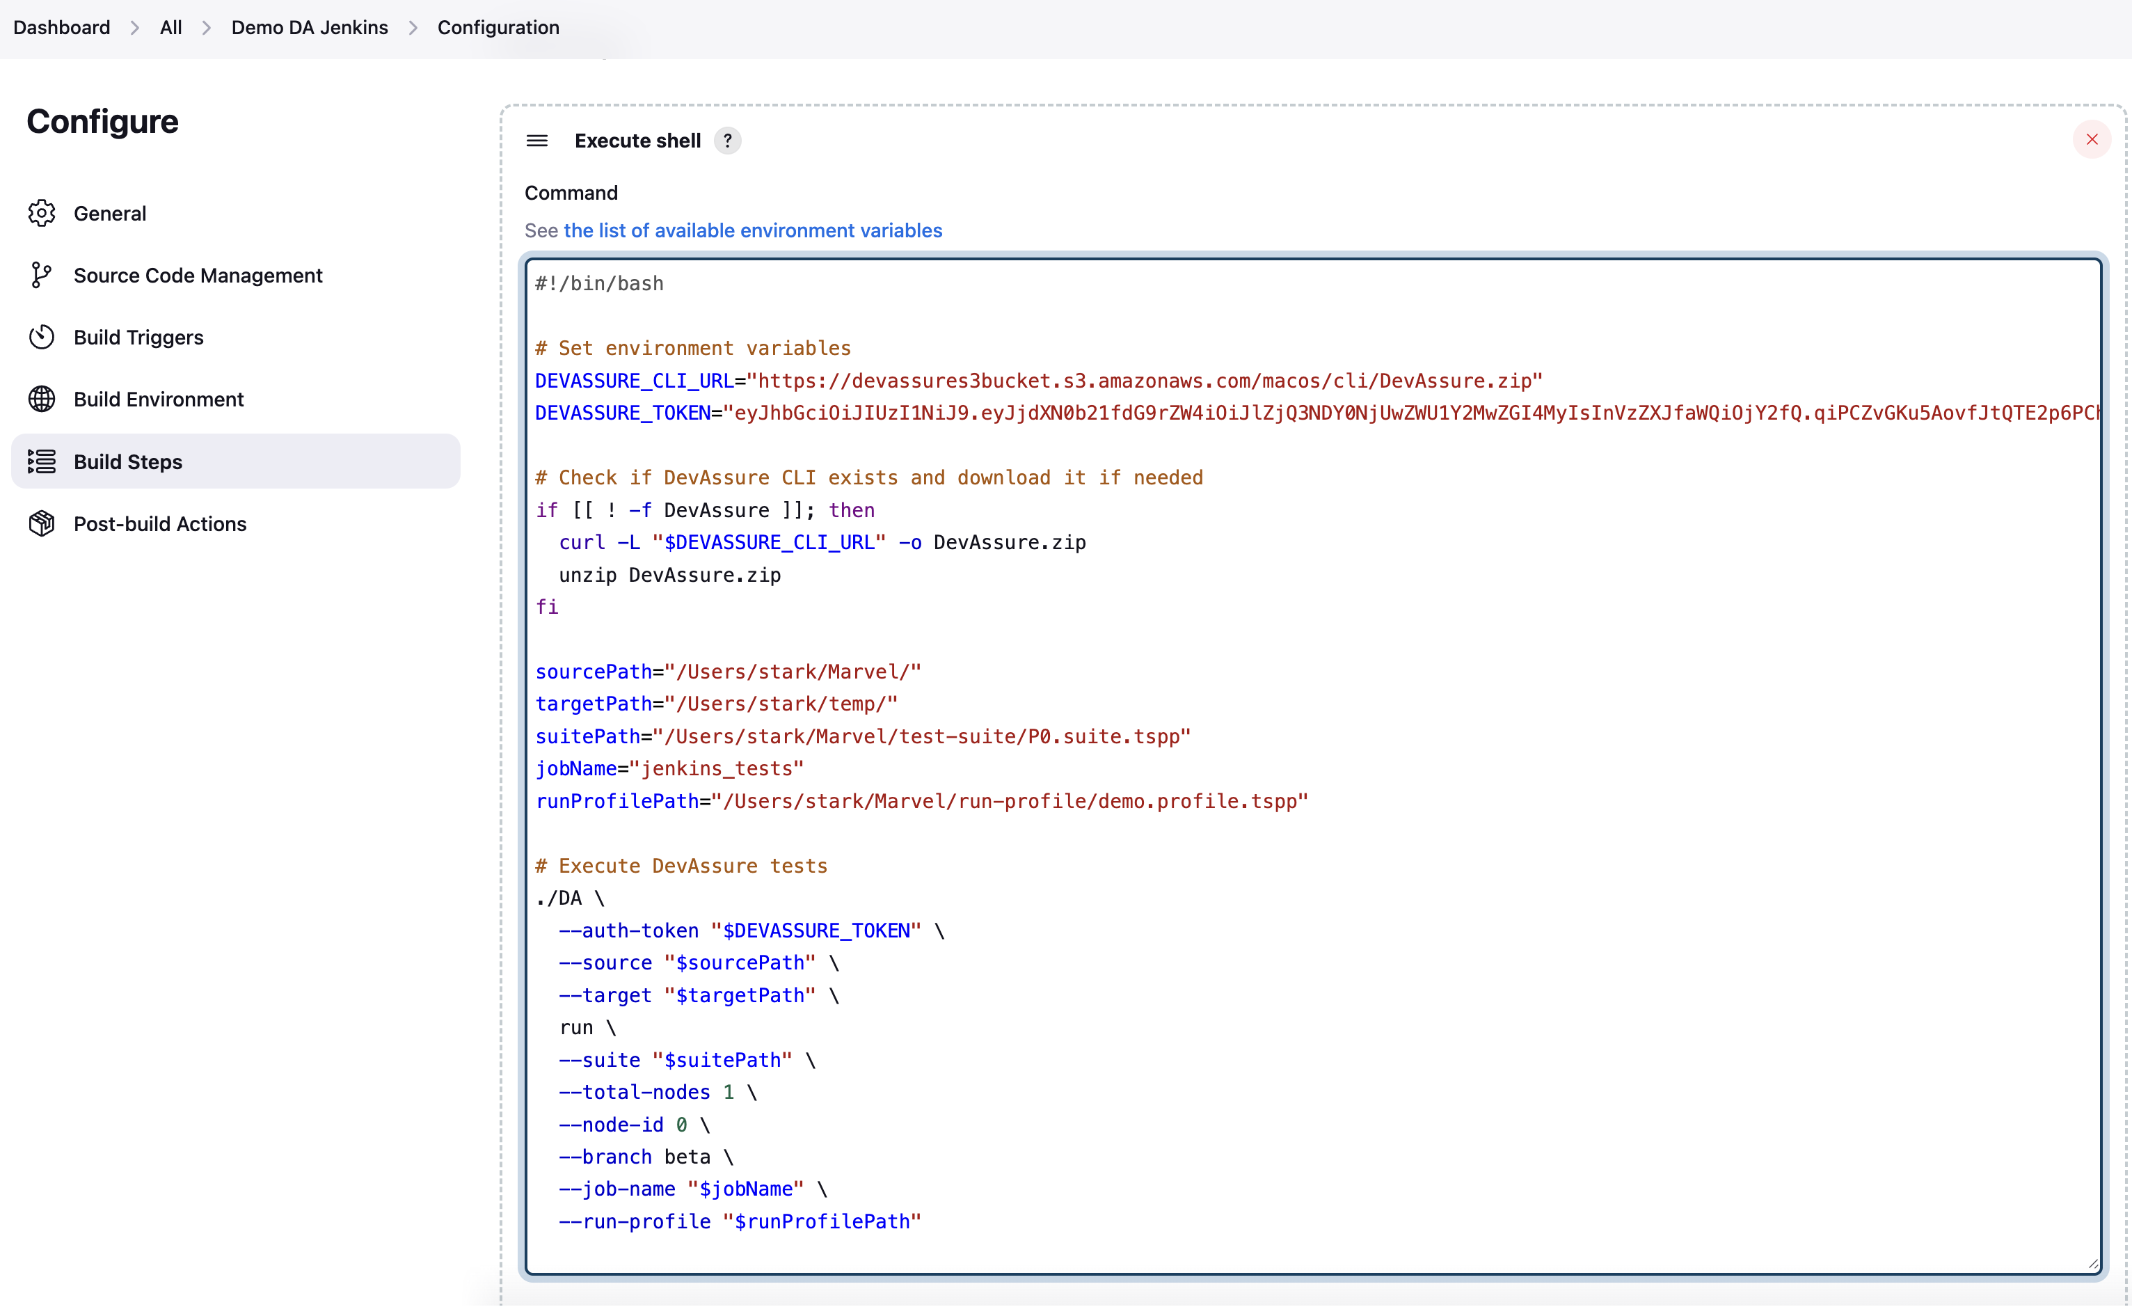Click the Source Code Management branch icon
Image resolution: width=2132 pixels, height=1307 pixels.
click(x=42, y=275)
